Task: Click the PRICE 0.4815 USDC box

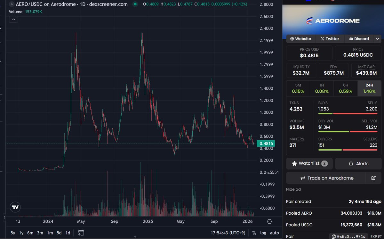Action: point(358,53)
